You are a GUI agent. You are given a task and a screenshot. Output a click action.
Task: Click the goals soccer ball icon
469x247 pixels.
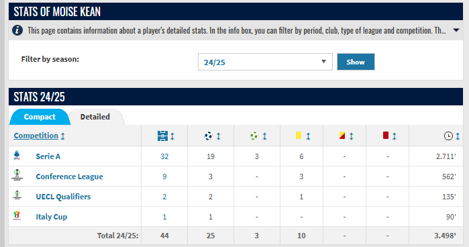208,136
